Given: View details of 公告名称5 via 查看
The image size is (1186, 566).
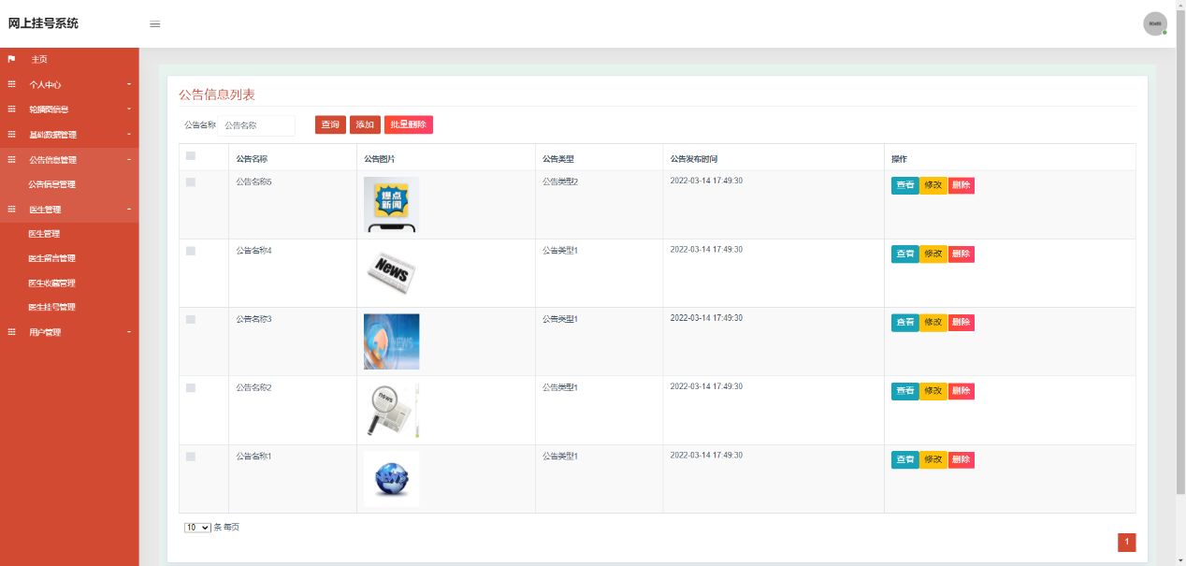Looking at the screenshot, I should 905,185.
